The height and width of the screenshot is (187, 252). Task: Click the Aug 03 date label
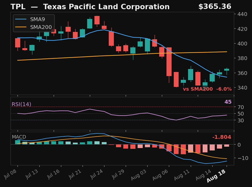point(139,175)
